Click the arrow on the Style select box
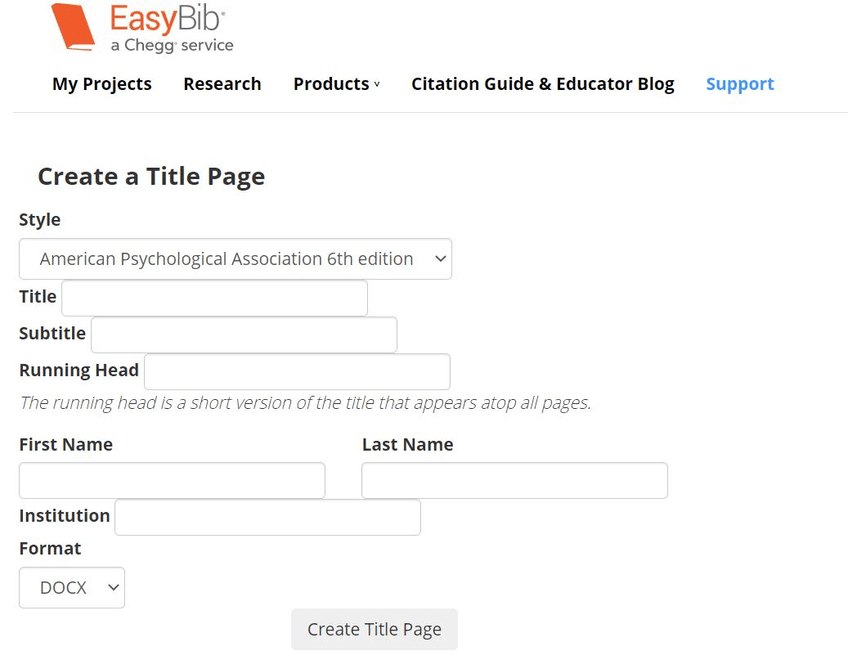Viewport: 848px width, 660px height. tap(441, 258)
